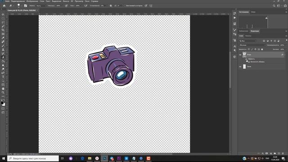The width and height of the screenshot is (288, 162).
Task: Open Photoshop from the taskbar
Action: (104, 158)
